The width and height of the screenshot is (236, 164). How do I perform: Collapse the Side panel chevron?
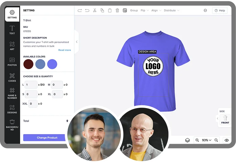pyautogui.click(x=217, y=118)
